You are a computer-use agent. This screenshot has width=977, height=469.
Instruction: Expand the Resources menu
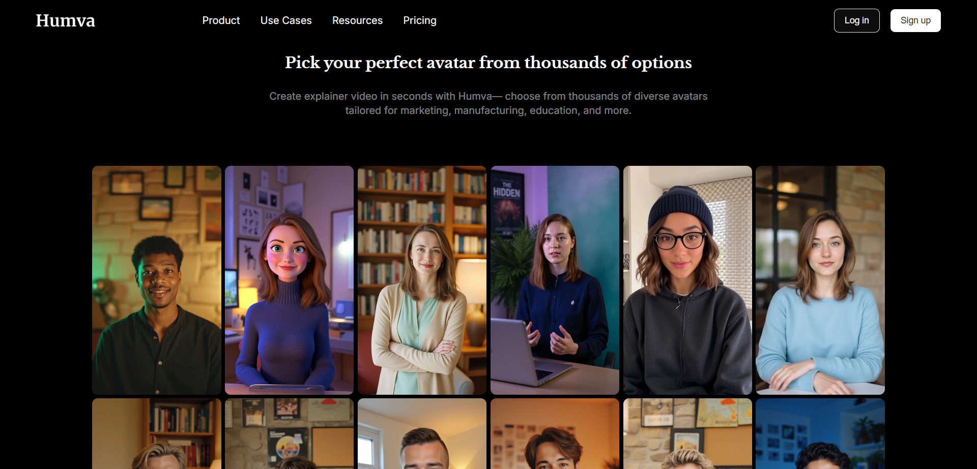click(357, 20)
